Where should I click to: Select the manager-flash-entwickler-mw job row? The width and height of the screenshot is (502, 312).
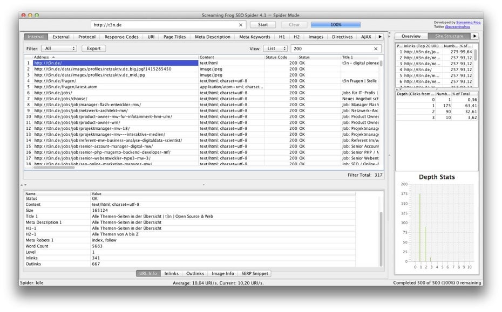(x=202, y=105)
